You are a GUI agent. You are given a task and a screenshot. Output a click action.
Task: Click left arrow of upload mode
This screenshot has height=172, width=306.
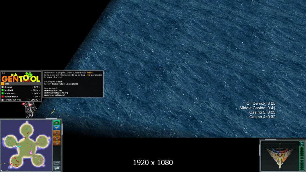click(x=33, y=97)
